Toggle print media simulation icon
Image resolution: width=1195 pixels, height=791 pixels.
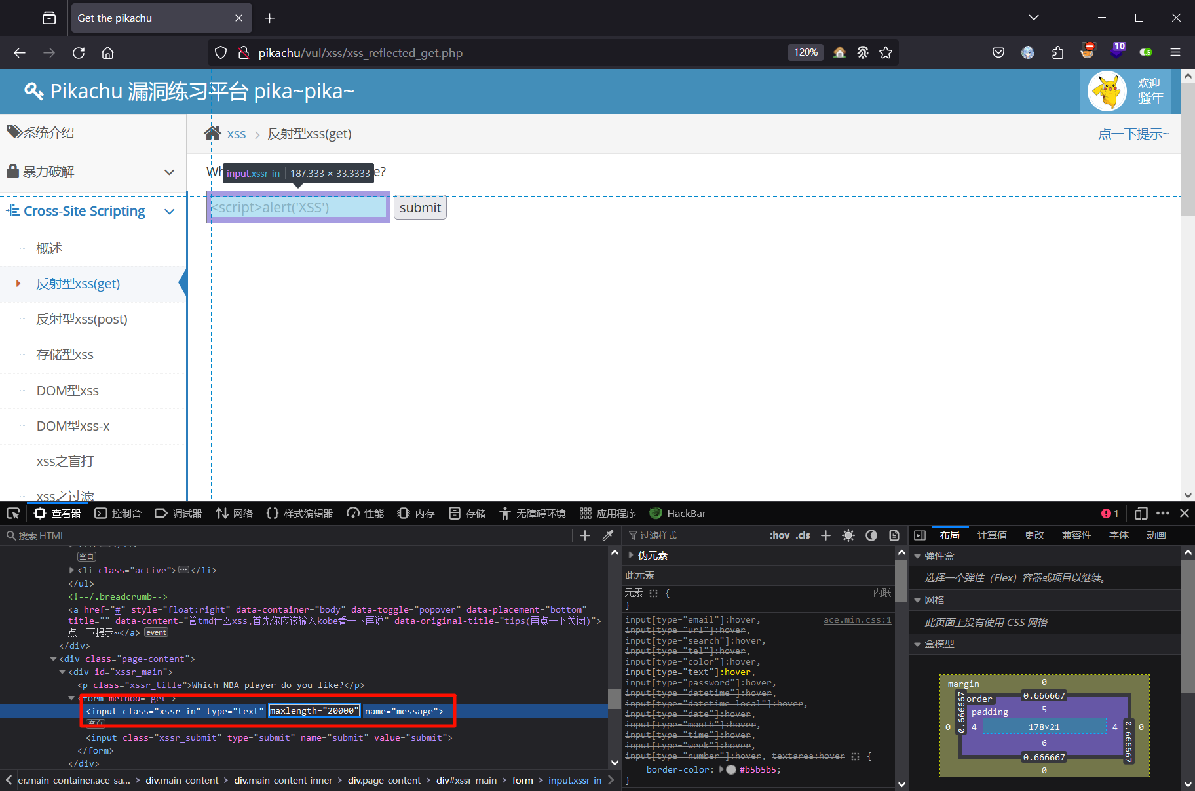894,535
